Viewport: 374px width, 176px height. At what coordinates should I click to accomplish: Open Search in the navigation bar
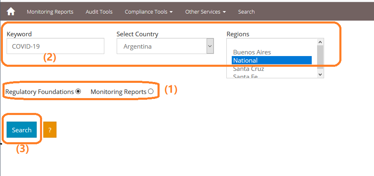(x=247, y=12)
